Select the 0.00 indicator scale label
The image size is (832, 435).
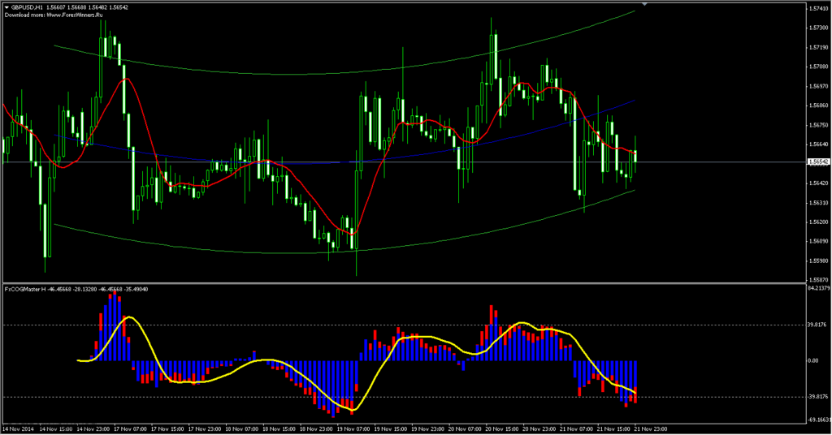tap(813, 360)
